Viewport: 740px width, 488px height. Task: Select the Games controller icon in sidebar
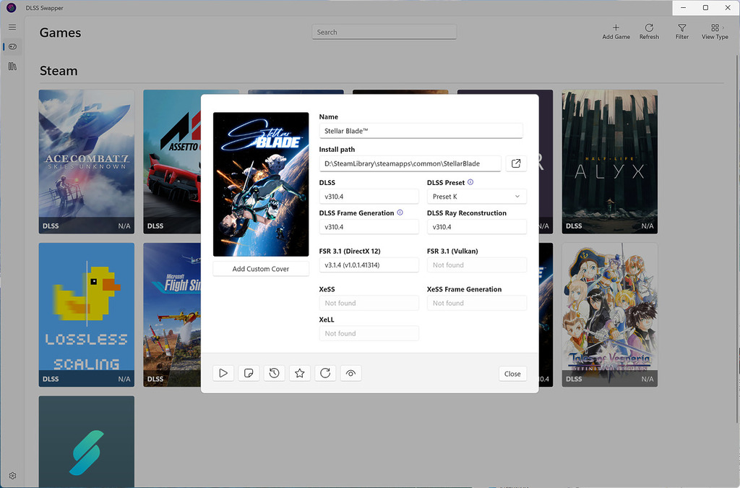click(x=13, y=47)
